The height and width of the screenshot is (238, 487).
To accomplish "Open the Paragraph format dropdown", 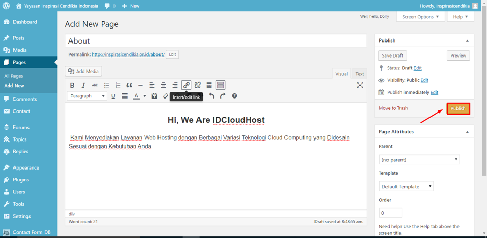I will tap(87, 96).
